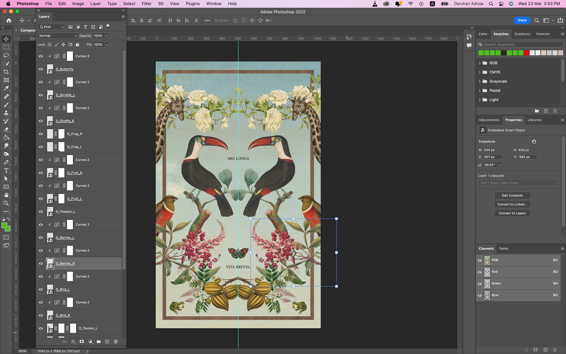566x354 pixels.
Task: Select the Horizontal Type tool
Action: pos(6,171)
